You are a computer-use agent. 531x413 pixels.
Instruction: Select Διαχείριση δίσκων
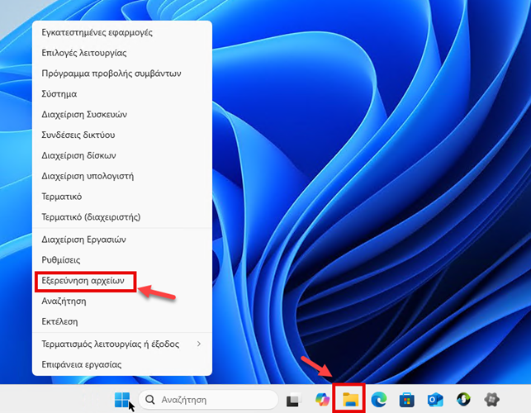(x=122, y=155)
